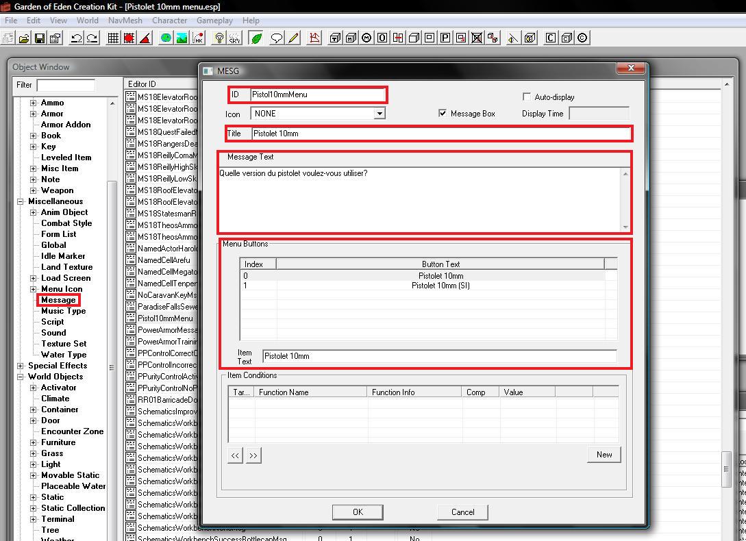Click the circled C toolbar icon
This screenshot has width=746, height=541.
(x=582, y=38)
